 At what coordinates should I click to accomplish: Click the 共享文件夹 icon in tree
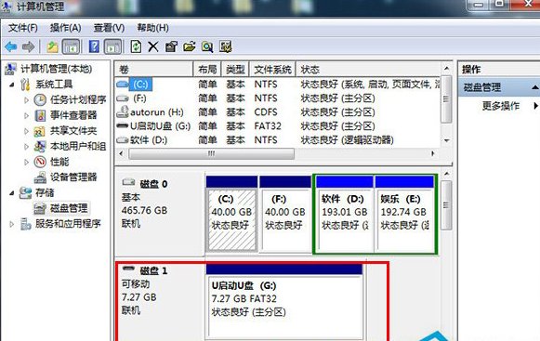[x=40, y=131]
